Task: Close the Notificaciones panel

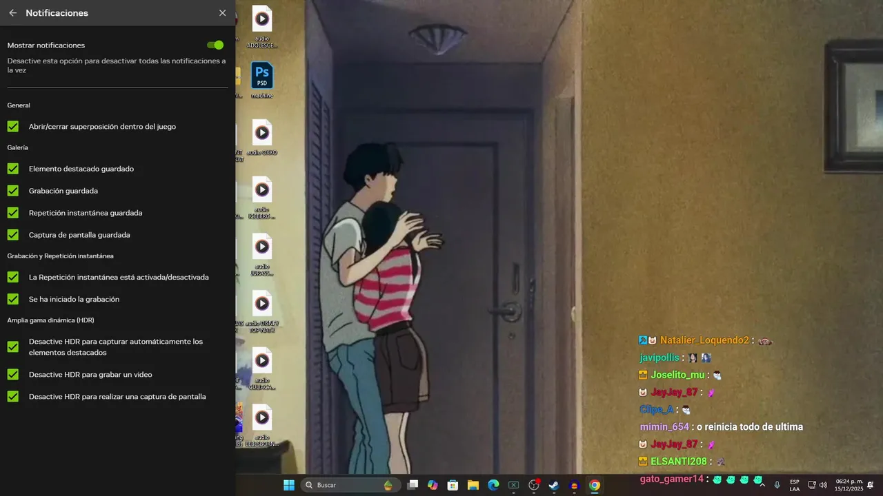Action: pos(222,13)
